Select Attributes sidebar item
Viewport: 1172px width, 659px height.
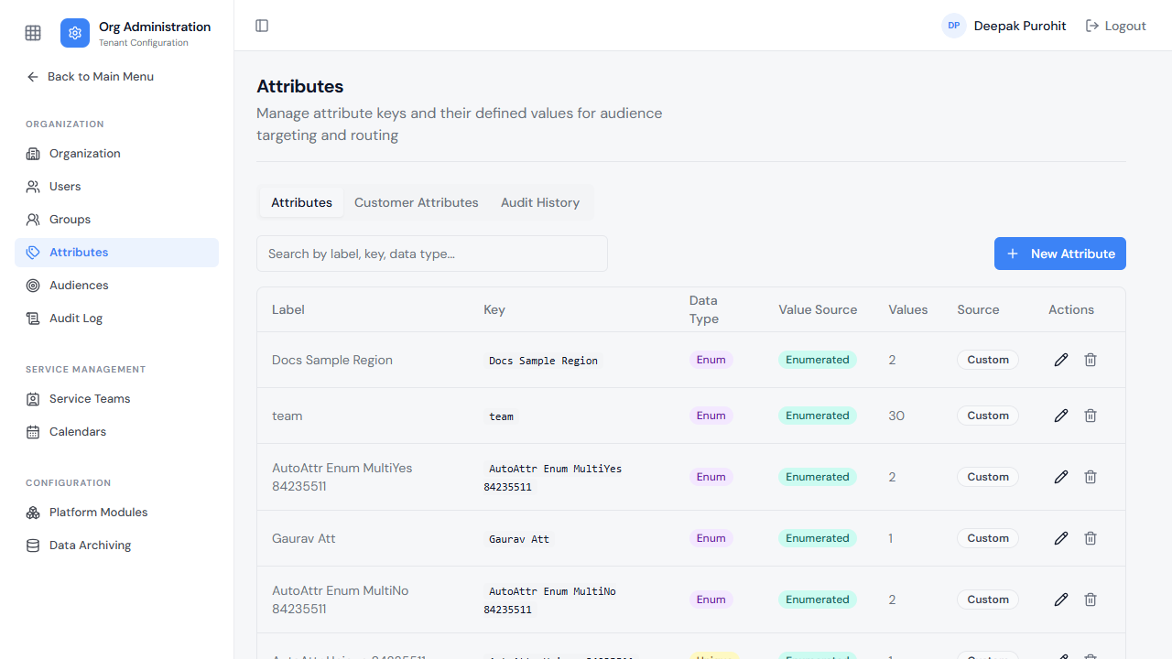(116, 253)
